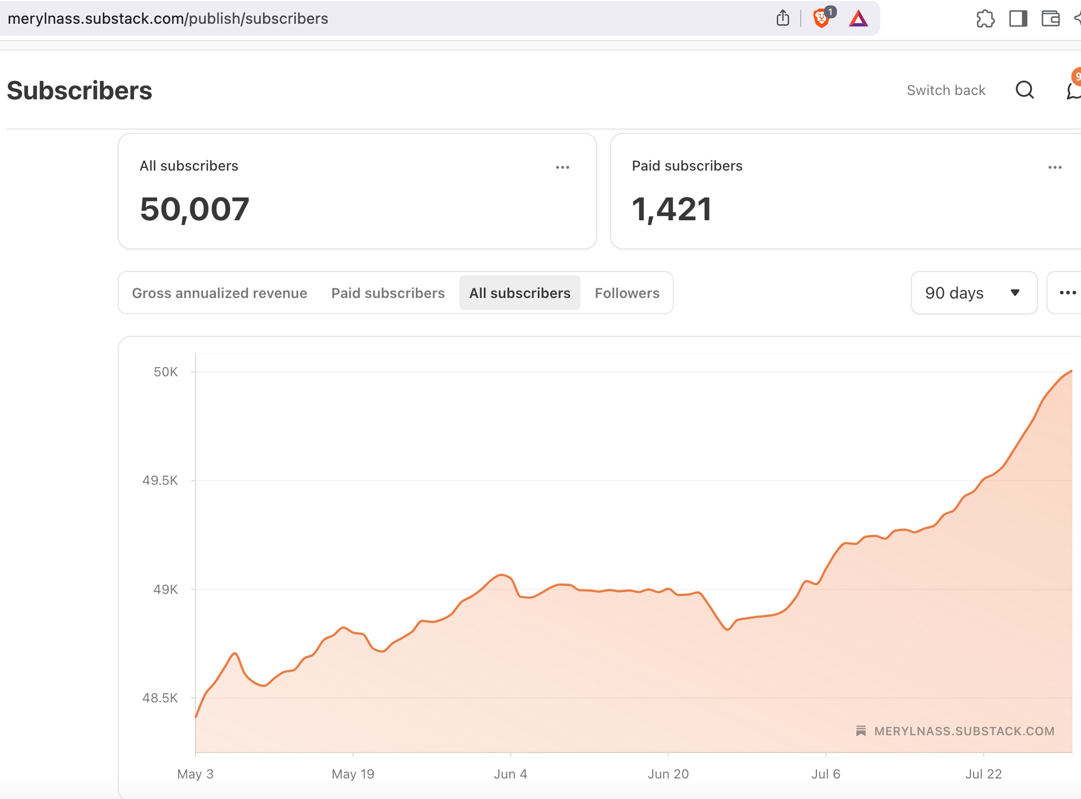Click the search magnifier icon
The width and height of the screenshot is (1081, 799).
1024,90
